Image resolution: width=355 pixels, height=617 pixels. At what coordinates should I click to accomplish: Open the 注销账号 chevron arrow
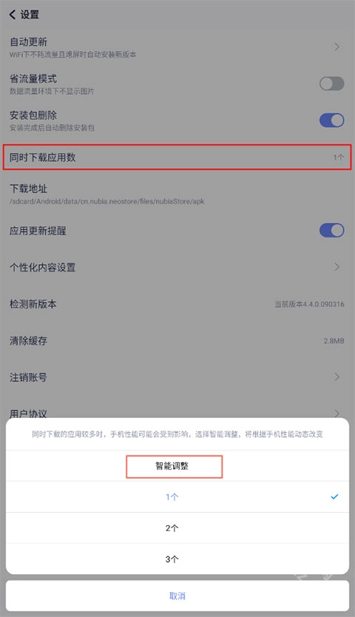pyautogui.click(x=337, y=377)
